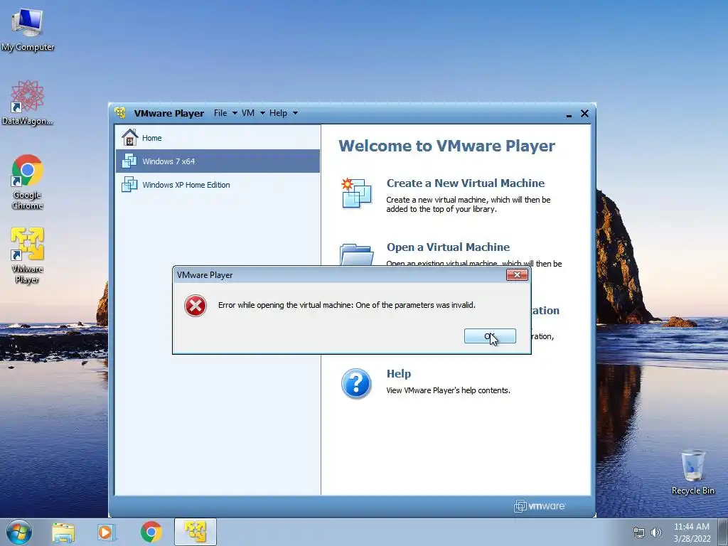Open Windows Explorer from the taskbar
This screenshot has height=546, width=728.
click(x=63, y=532)
